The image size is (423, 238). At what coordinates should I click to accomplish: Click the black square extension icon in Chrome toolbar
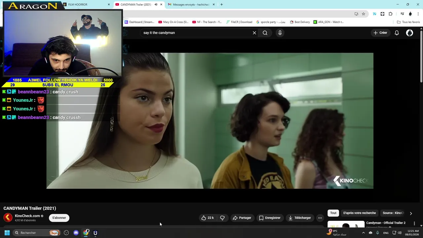[x=382, y=14]
